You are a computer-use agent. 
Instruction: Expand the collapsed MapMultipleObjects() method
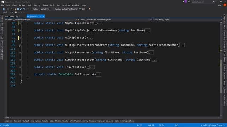pos(100,23)
